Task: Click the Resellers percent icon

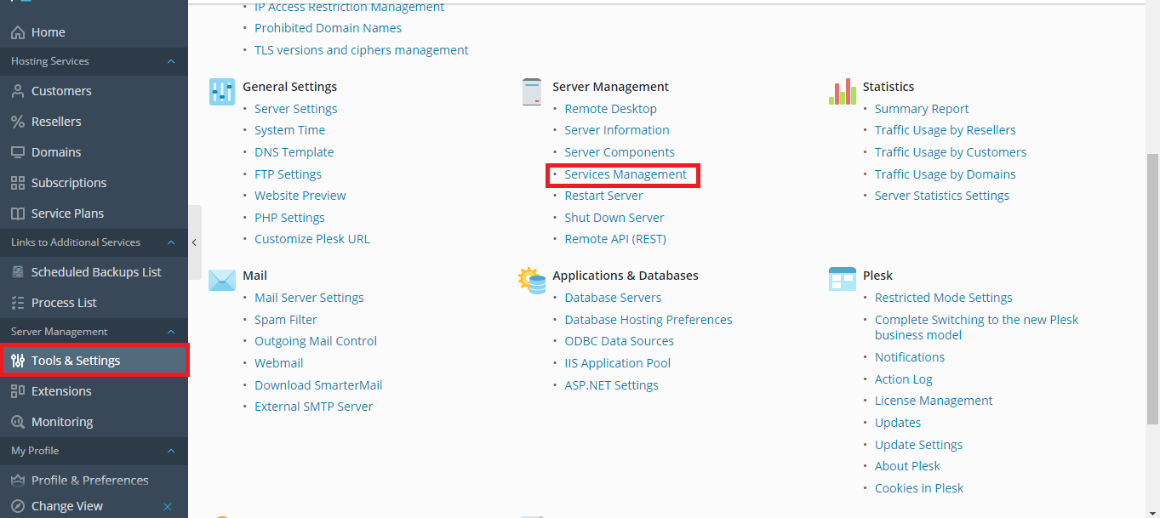Action: pos(18,122)
